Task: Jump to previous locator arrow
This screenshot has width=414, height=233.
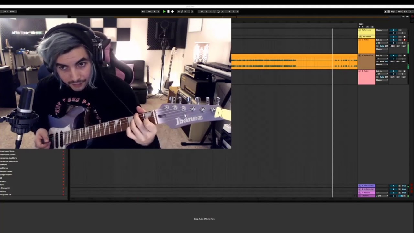Action: (x=359, y=27)
